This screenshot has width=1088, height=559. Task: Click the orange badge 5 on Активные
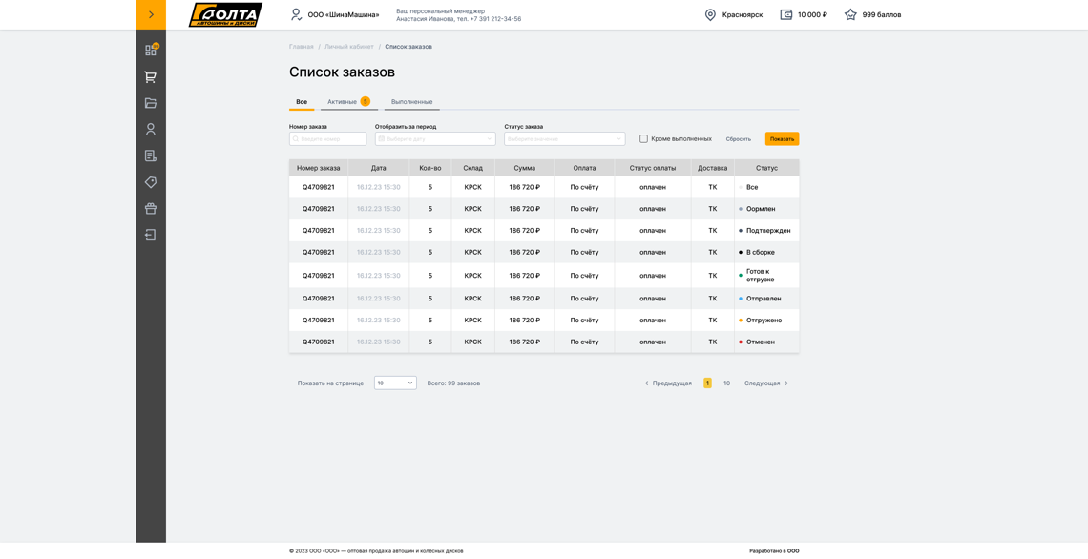(365, 101)
